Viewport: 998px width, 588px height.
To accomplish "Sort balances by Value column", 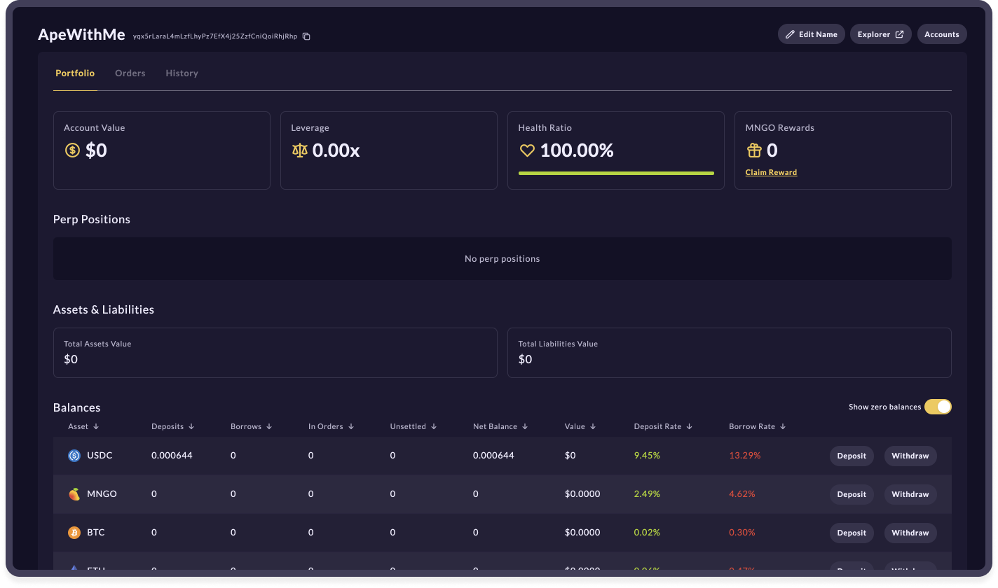I will point(580,426).
